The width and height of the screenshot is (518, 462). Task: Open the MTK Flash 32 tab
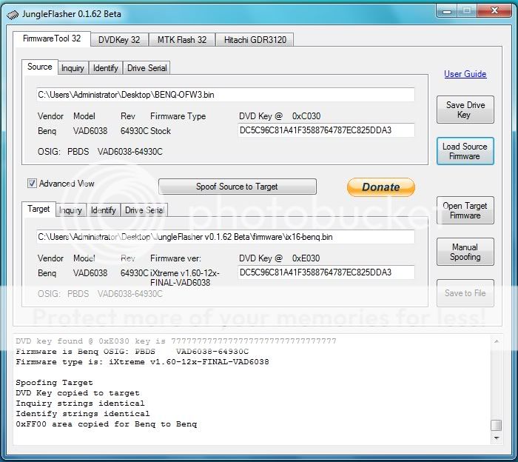pos(181,40)
